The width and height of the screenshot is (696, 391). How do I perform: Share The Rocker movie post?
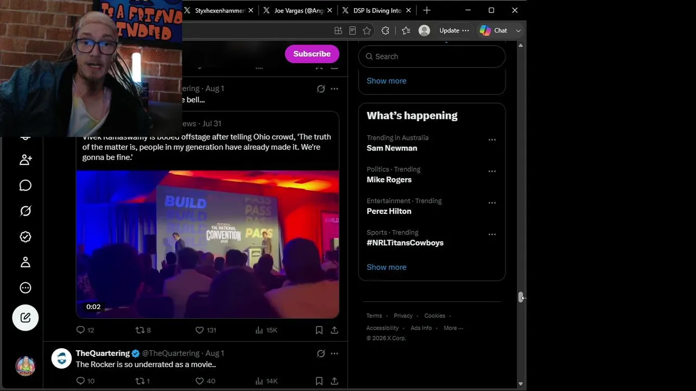[334, 381]
